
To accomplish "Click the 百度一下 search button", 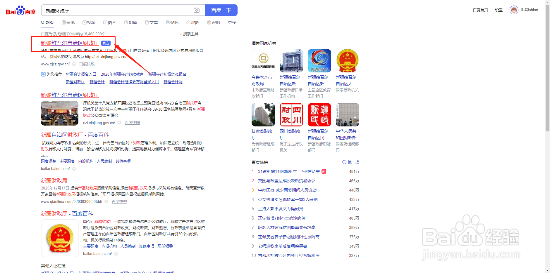I will [x=221, y=10].
